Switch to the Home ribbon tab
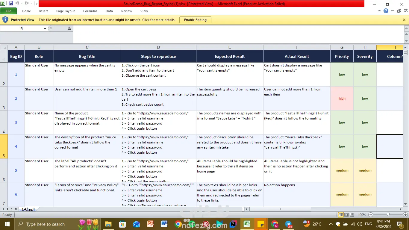This screenshot has width=409, height=230. 26,11
